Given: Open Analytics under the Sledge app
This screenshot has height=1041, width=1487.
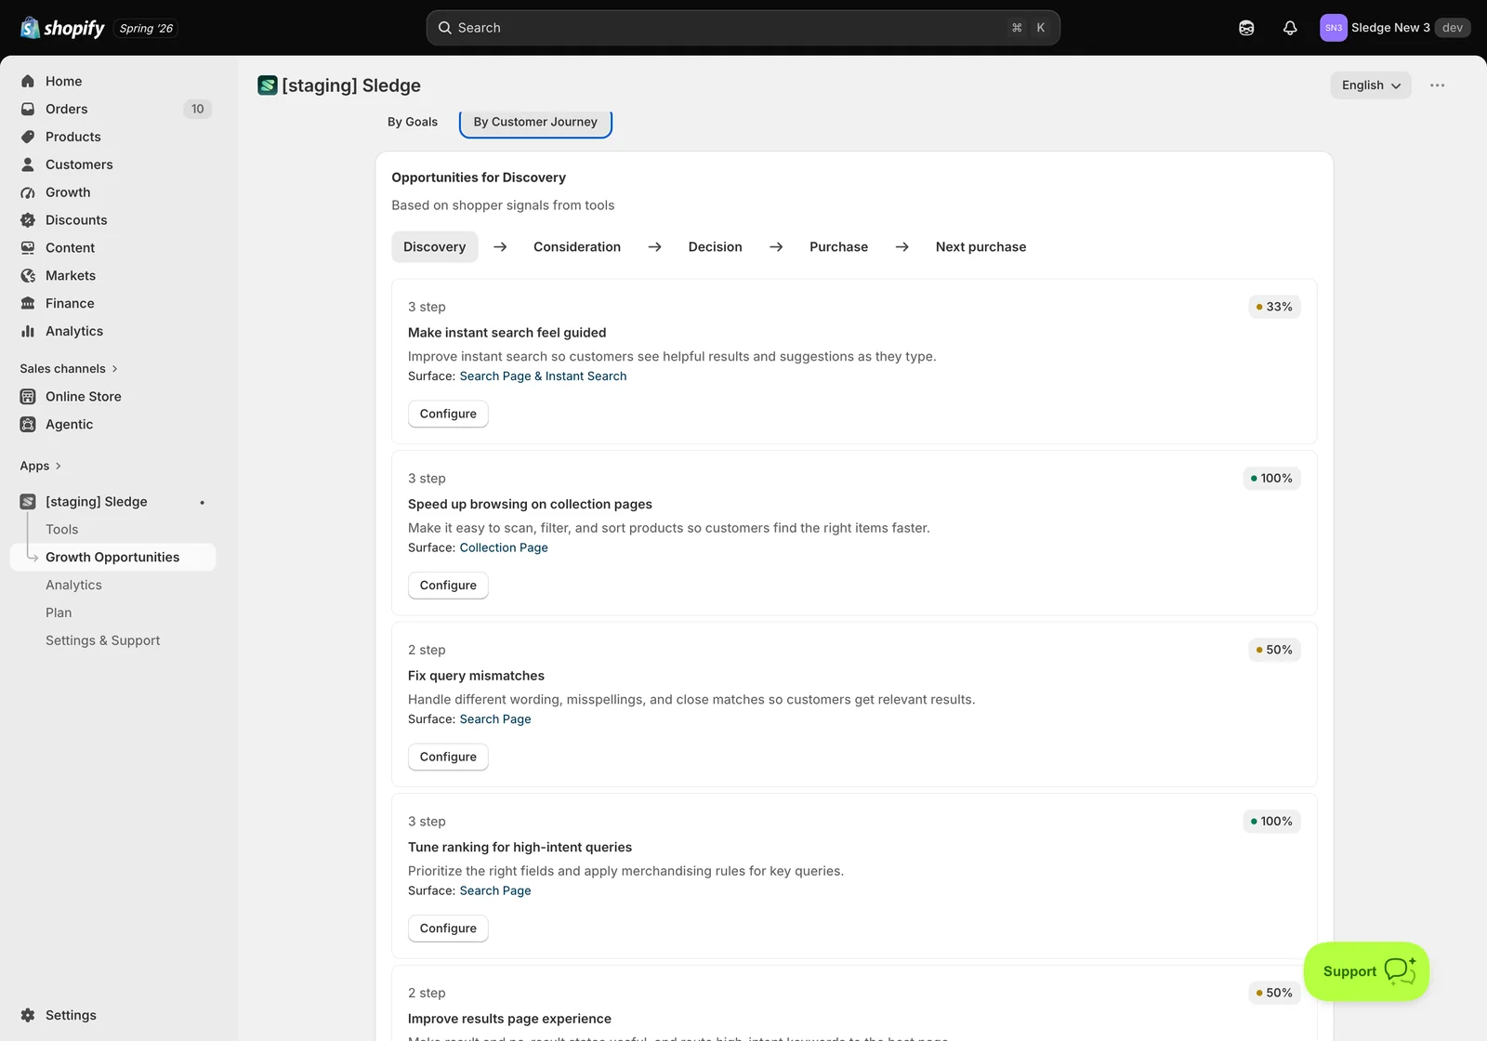Looking at the screenshot, I should tap(74, 585).
